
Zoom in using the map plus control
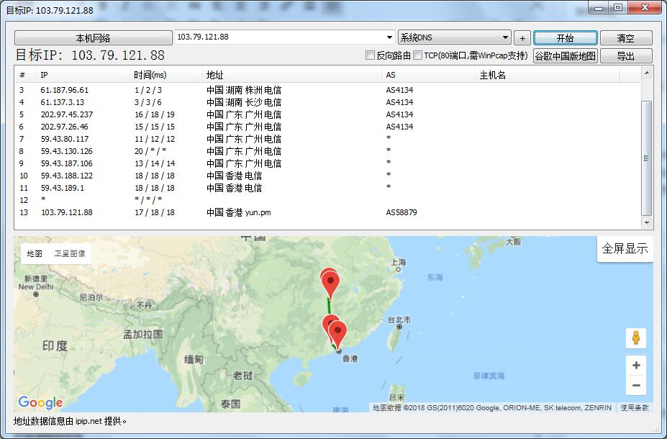pos(636,365)
